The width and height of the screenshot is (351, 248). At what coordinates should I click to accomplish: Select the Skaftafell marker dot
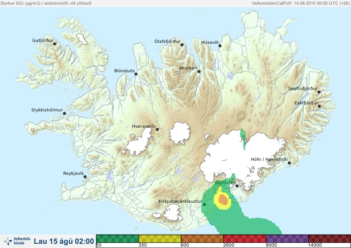[237, 186]
